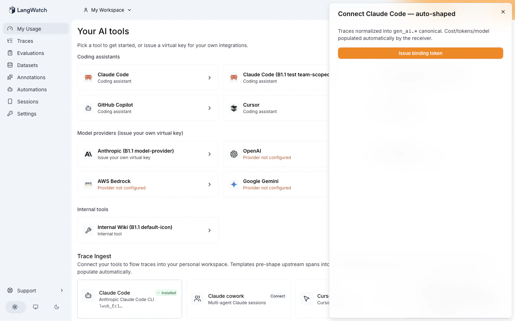Open the Sessions page
The width and height of the screenshot is (515, 321).
click(36, 102)
